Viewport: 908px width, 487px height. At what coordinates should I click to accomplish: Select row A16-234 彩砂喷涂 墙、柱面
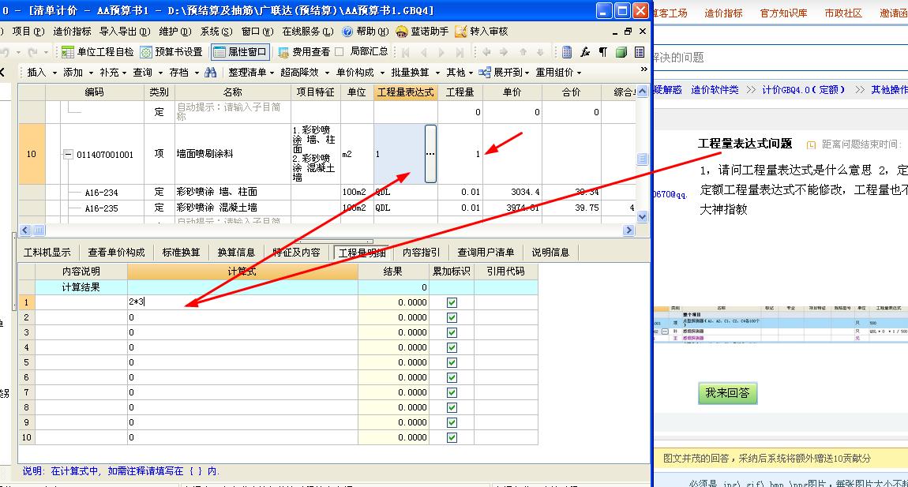[327, 192]
